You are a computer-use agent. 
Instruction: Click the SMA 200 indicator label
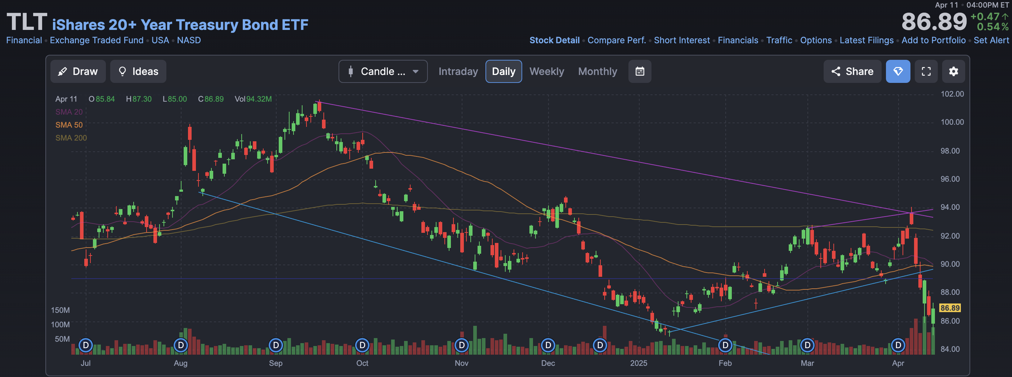[71, 138]
